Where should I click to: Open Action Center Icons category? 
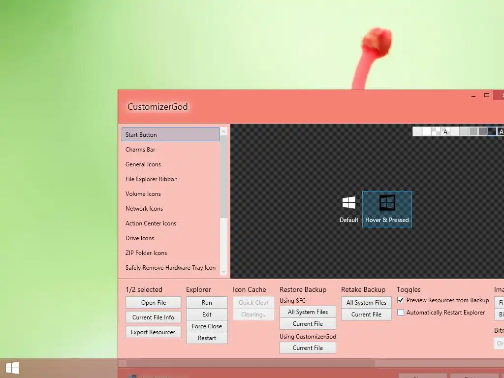pos(170,223)
